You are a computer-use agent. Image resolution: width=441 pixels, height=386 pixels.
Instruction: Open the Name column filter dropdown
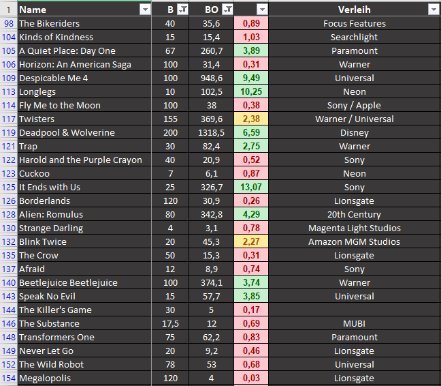(145, 10)
